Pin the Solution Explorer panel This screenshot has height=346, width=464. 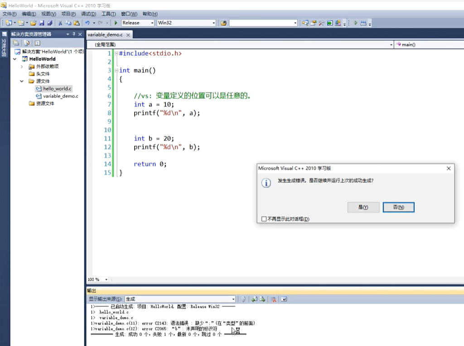tap(74, 34)
